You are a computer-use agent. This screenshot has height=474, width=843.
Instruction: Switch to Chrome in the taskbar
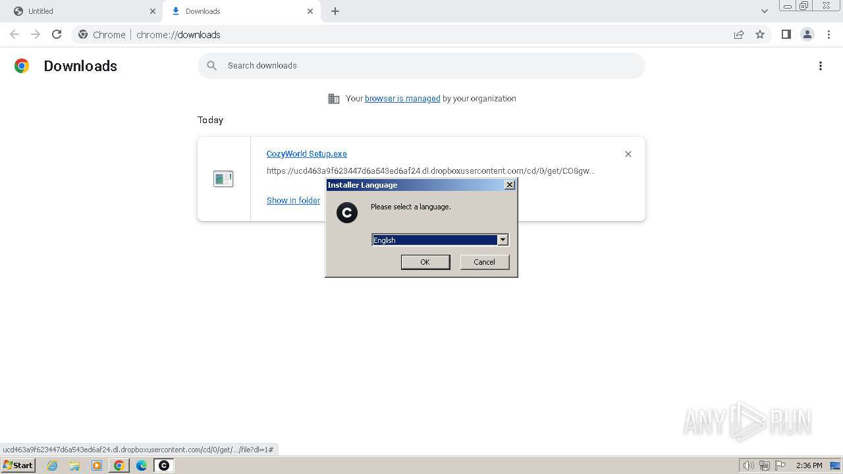(x=119, y=465)
